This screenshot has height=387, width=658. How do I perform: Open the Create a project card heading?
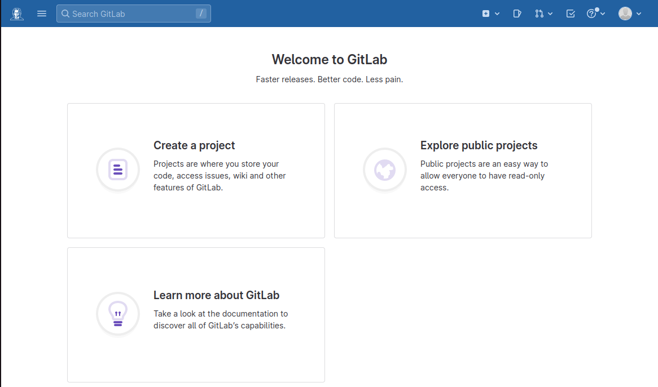(194, 145)
